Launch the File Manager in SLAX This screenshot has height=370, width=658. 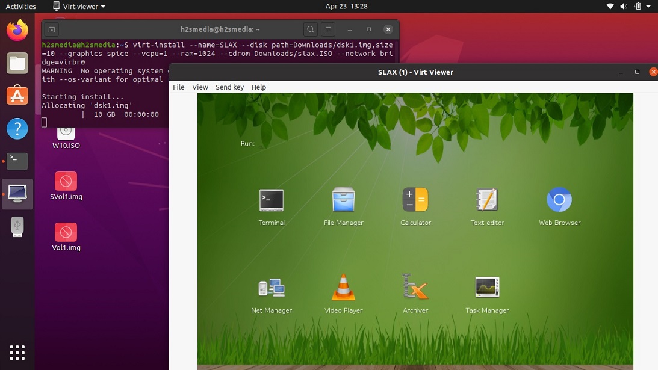click(343, 200)
